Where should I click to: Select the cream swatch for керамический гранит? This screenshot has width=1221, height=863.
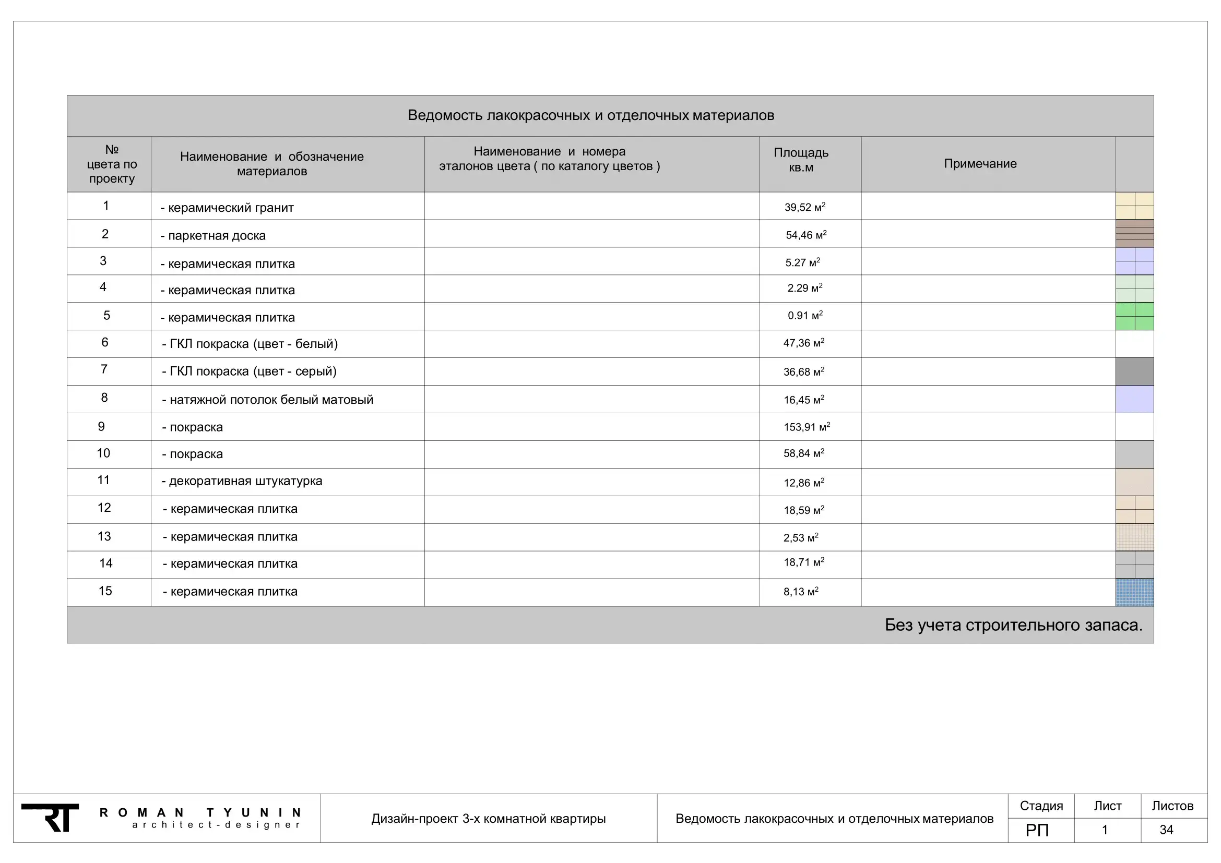[x=1134, y=206]
